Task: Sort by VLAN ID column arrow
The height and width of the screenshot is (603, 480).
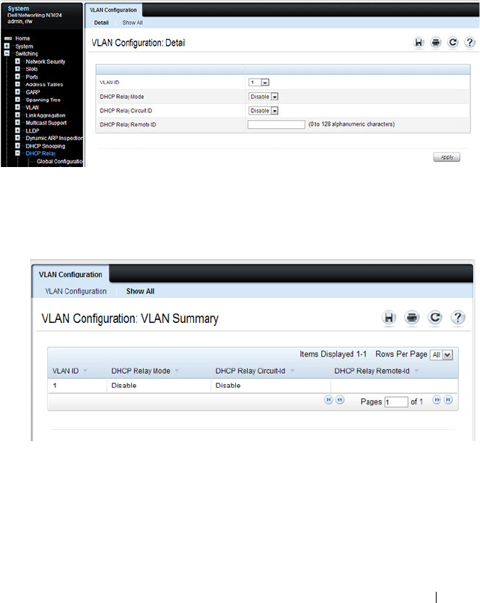Action: pyautogui.click(x=85, y=371)
